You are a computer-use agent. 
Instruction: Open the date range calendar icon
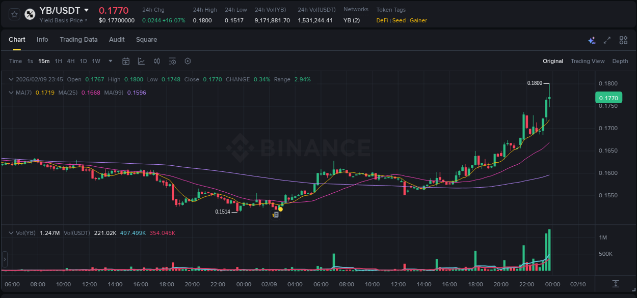[x=126, y=61]
